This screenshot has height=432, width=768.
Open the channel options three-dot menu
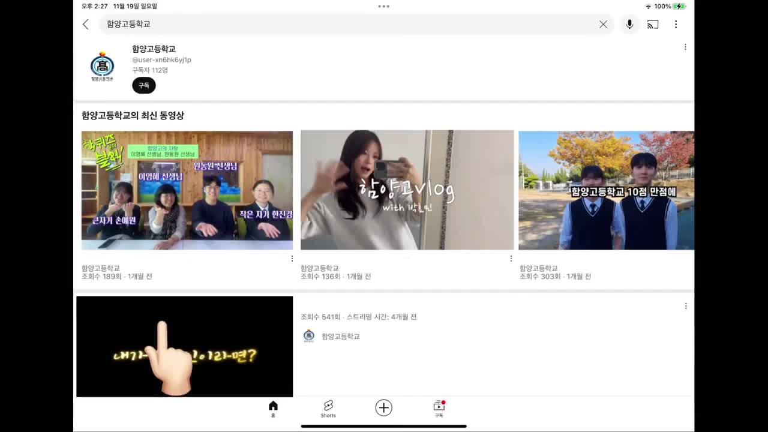pos(685,47)
